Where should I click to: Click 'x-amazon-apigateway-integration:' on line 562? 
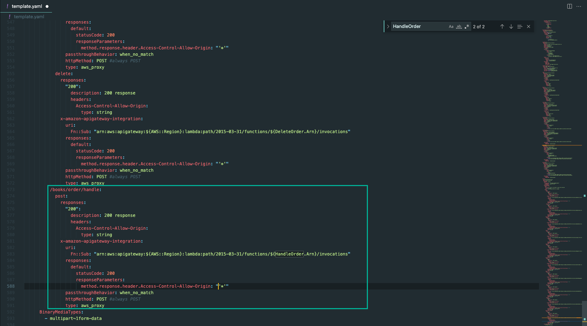coord(101,119)
